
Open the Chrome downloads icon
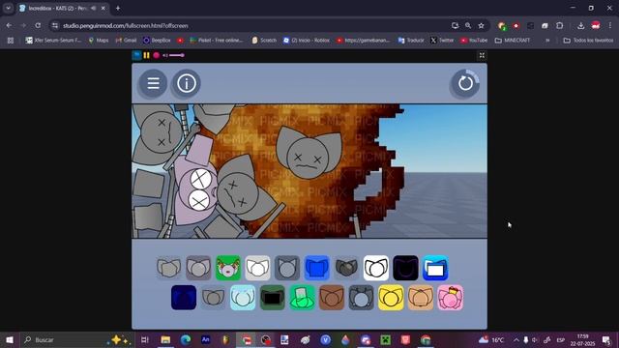[x=580, y=26]
